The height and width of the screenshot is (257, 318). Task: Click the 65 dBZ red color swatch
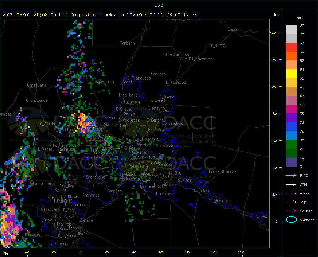(291, 47)
